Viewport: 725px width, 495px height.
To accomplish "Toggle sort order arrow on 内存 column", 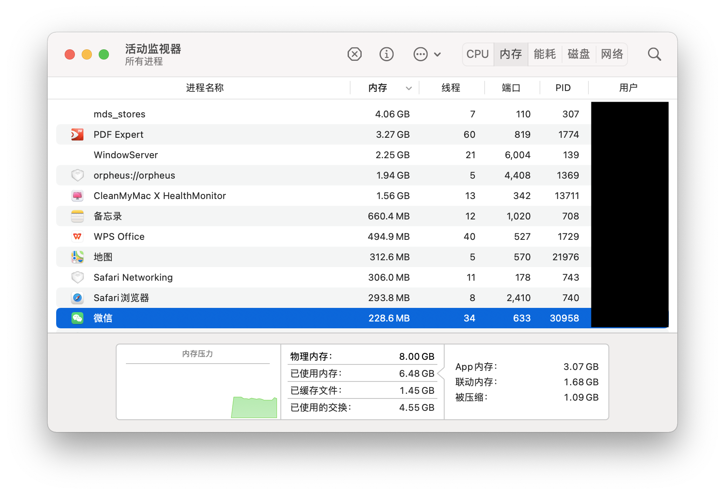I will point(408,88).
